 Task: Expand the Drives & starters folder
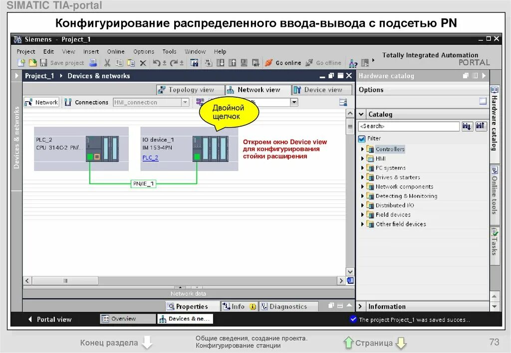point(362,177)
